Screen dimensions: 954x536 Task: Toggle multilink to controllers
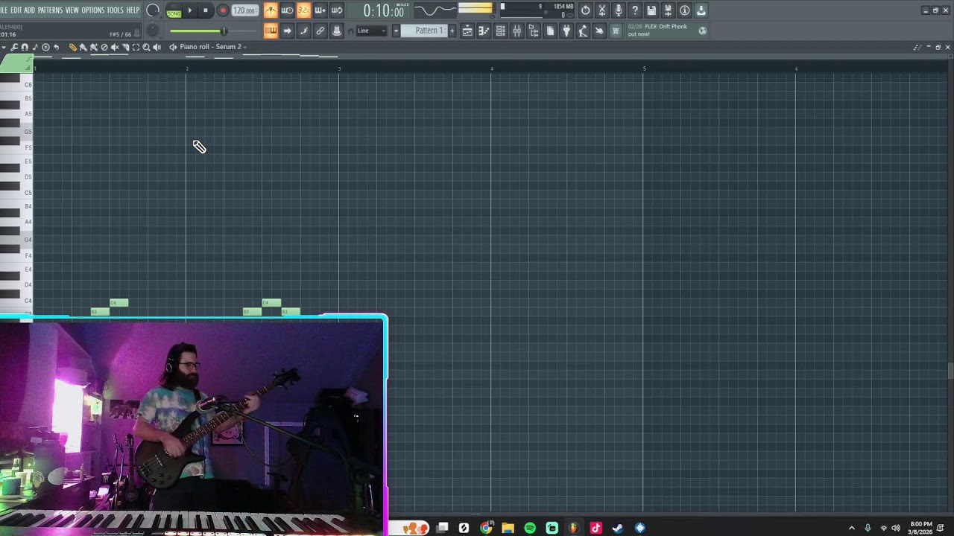[x=337, y=31]
